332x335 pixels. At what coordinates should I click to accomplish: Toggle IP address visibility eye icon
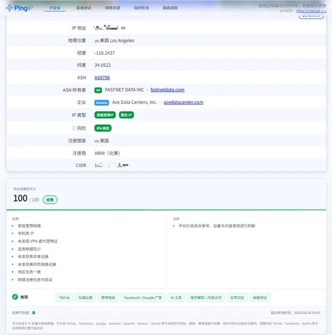(123, 28)
